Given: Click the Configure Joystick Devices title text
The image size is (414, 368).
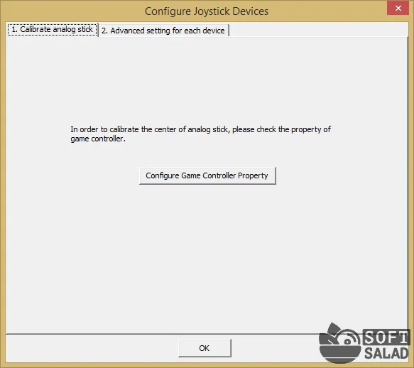Looking at the screenshot, I should coord(207,11).
